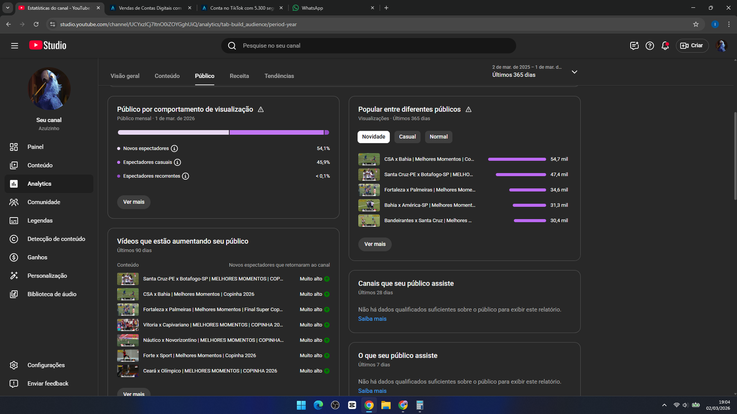The width and height of the screenshot is (737, 414).
Task: Click the help question mark icon
Action: pos(649,46)
